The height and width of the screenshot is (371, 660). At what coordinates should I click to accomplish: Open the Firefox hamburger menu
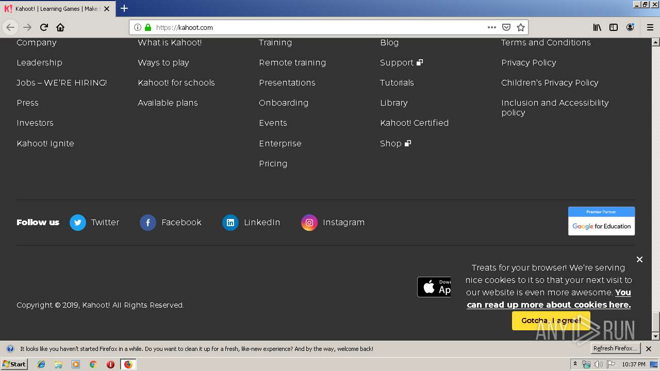(x=650, y=27)
